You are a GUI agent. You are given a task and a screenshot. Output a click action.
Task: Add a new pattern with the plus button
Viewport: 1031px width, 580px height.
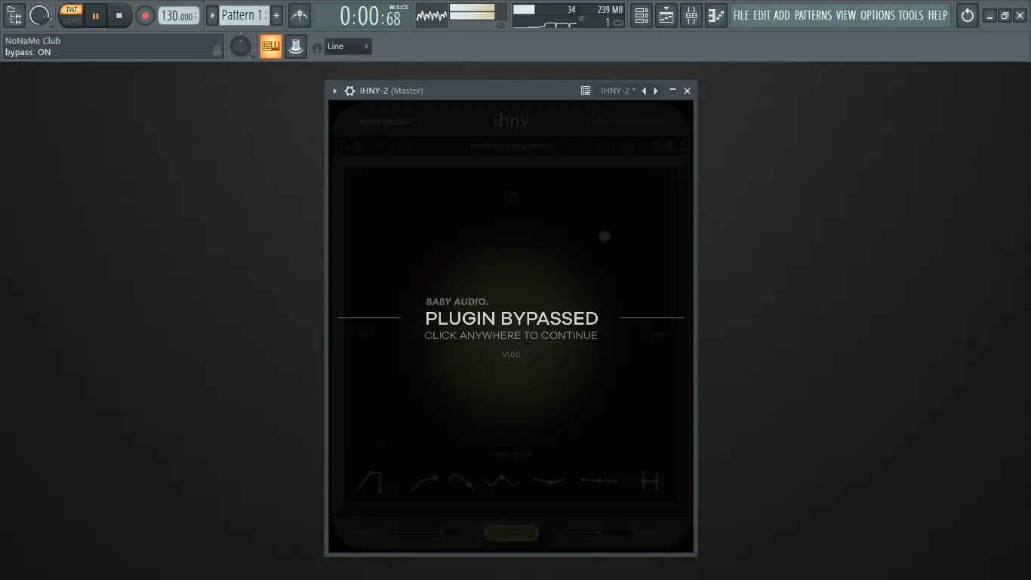[x=276, y=15]
